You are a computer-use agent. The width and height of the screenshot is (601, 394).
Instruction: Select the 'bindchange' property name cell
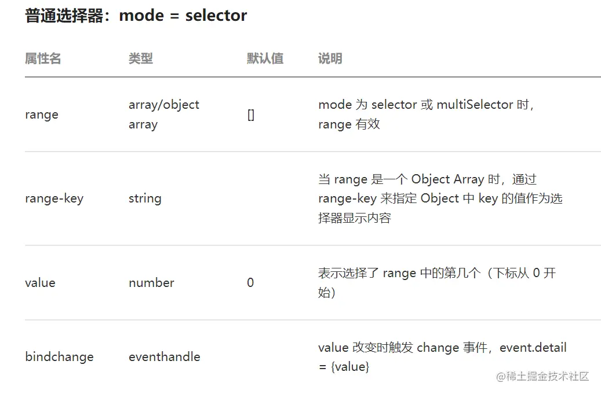[59, 357]
